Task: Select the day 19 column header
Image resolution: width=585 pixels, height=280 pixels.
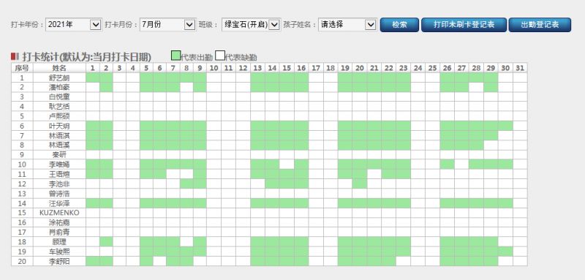Action: [345, 68]
